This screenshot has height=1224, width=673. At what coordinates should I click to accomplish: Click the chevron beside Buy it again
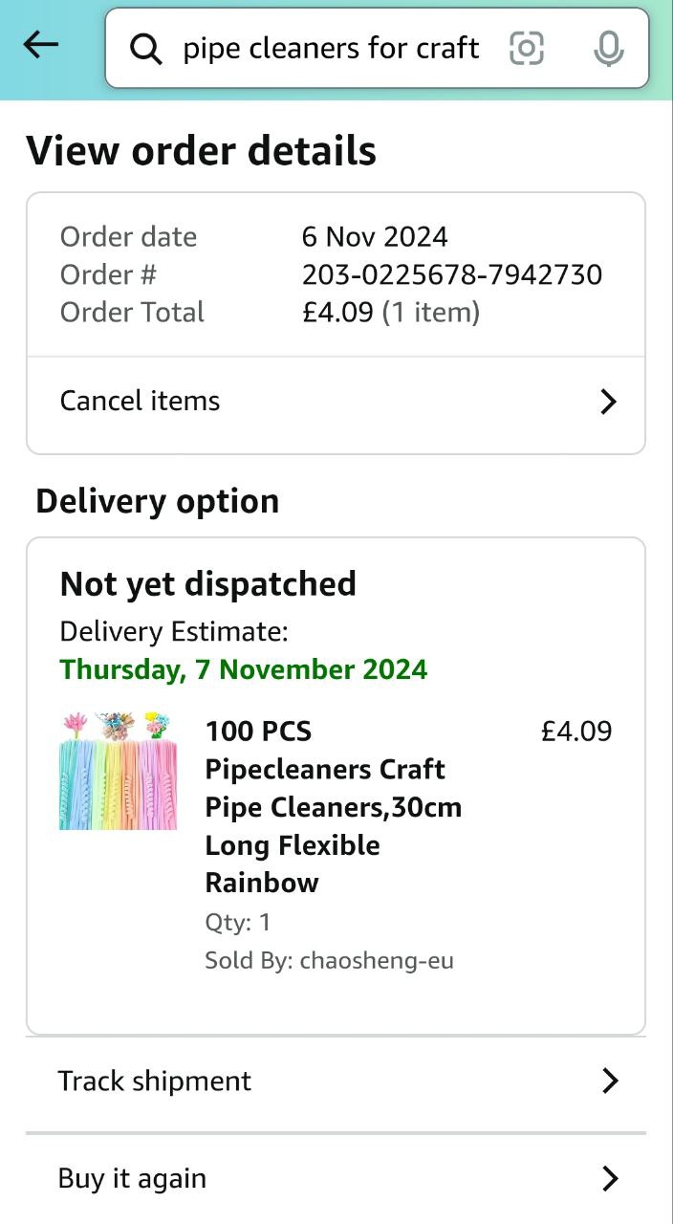(x=610, y=1178)
